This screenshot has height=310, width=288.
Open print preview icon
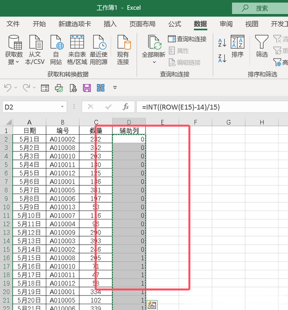pos(73,88)
